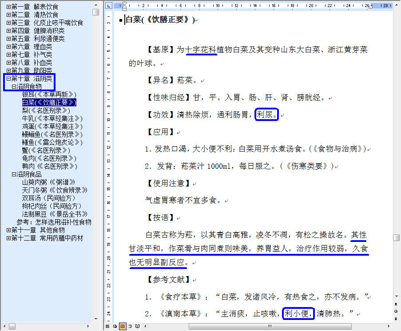Select 银耳(《本草再新》) in document map
The height and width of the screenshot is (331, 401).
click(49, 95)
